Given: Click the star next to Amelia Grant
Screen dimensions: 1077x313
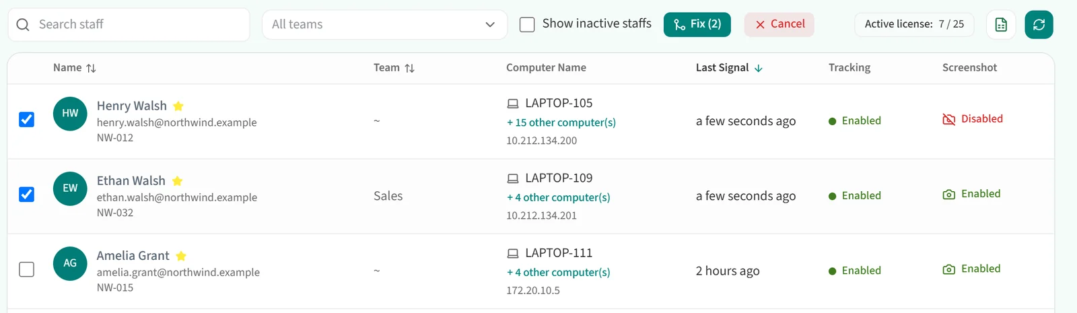Looking at the screenshot, I should pyautogui.click(x=181, y=256).
